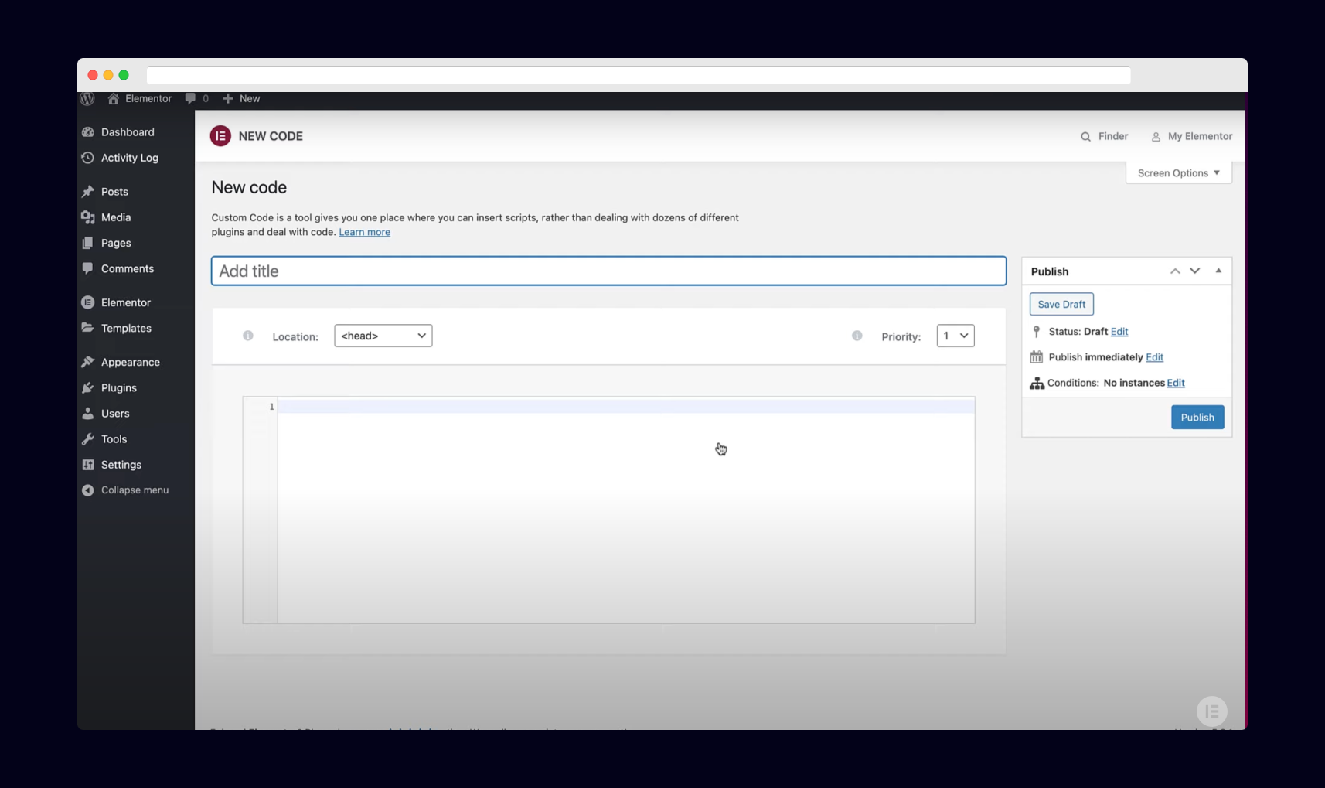Screen dimensions: 1325x788
Task: Move Publish box up with arrow
Action: coord(1175,271)
